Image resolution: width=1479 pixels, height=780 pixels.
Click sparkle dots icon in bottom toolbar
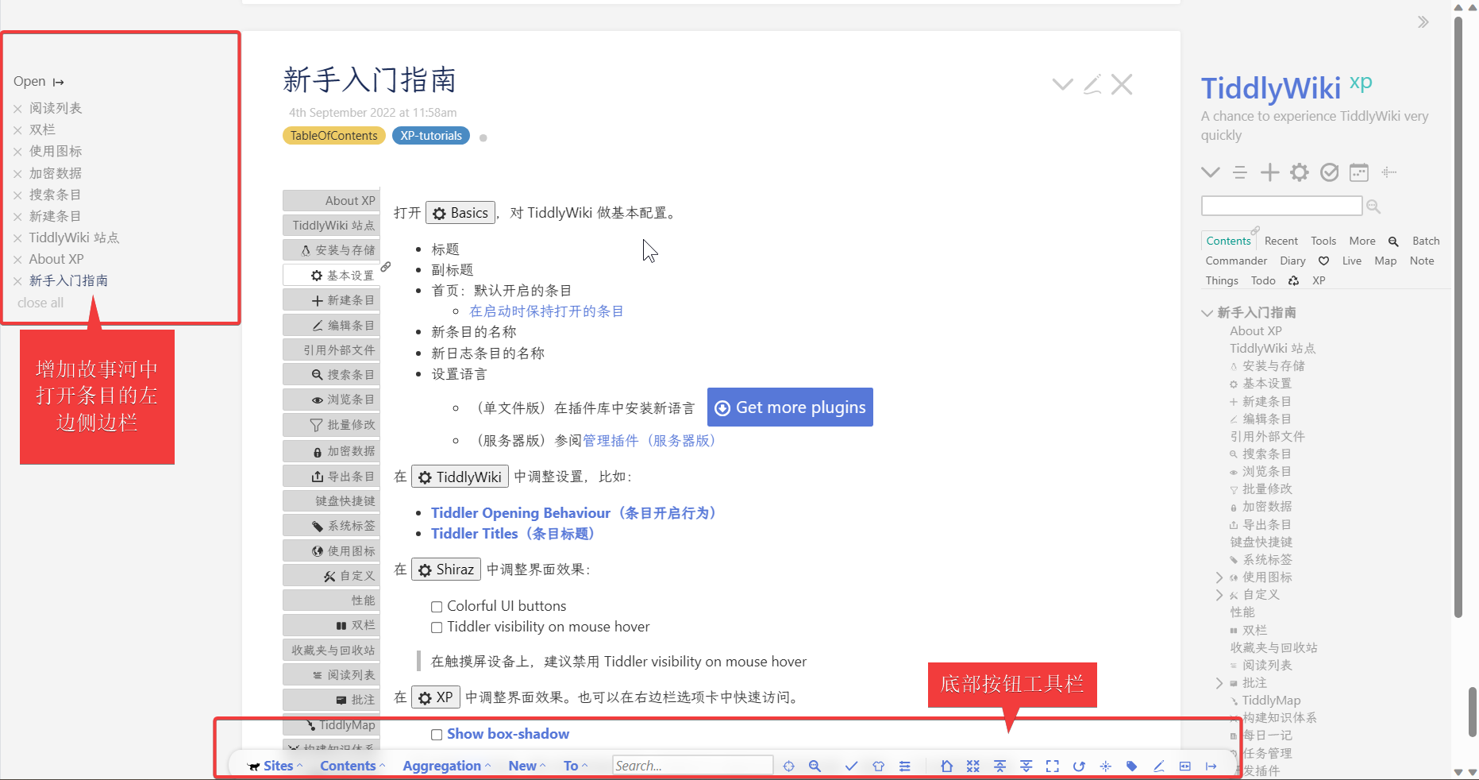pos(1105,766)
